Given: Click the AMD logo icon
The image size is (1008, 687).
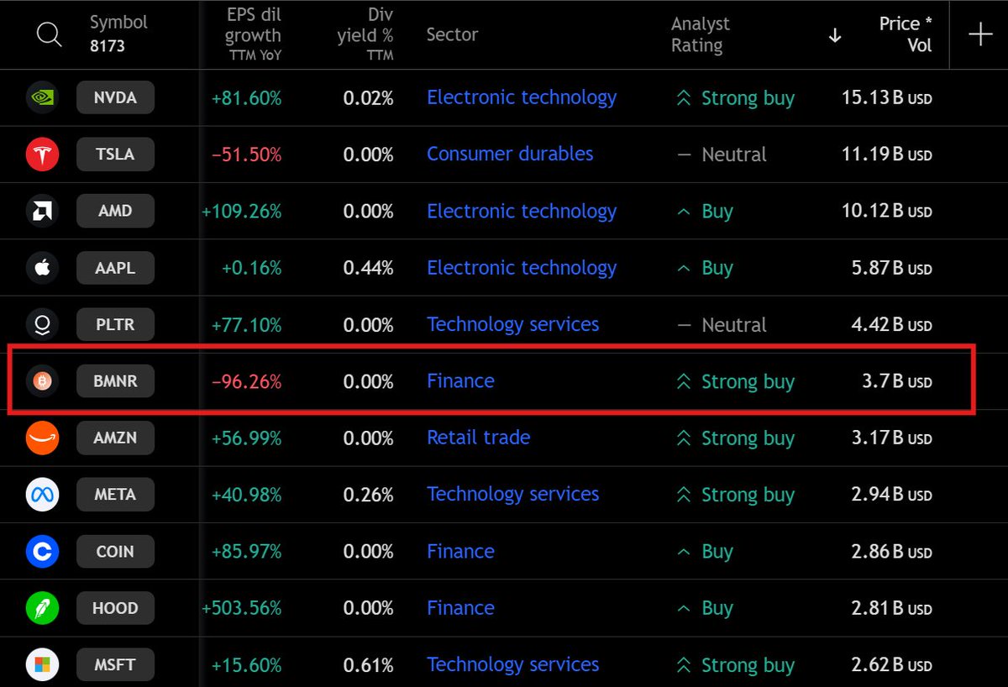Looking at the screenshot, I should click(x=42, y=211).
